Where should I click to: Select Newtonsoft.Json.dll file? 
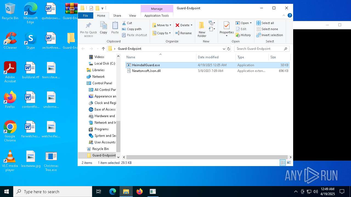click(208, 71)
